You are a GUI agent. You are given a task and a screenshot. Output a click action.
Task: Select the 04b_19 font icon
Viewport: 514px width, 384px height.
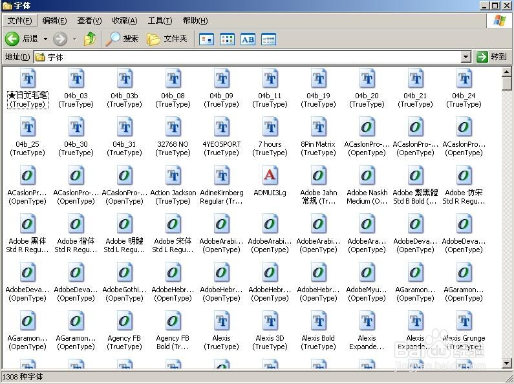coord(319,78)
